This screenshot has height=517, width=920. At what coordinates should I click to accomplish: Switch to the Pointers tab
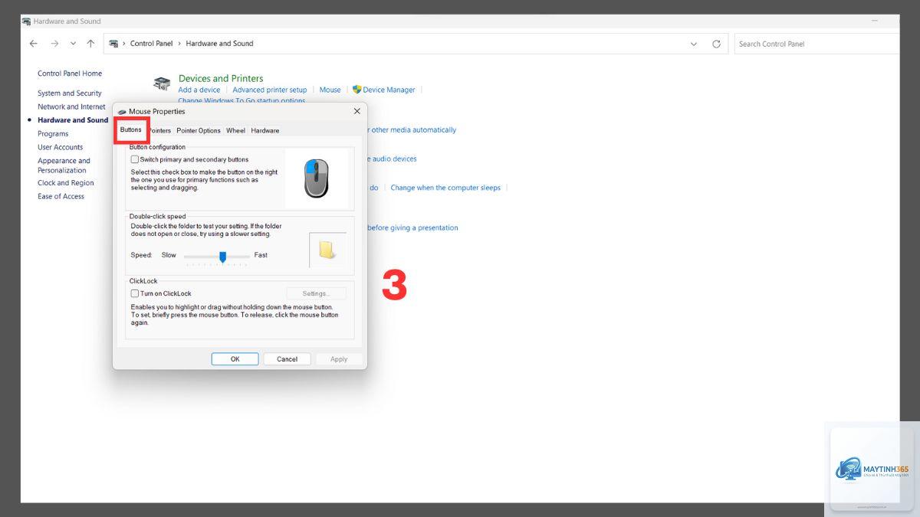coord(159,130)
